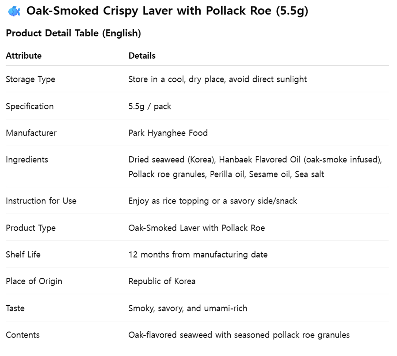The height and width of the screenshot is (356, 397).
Task: Select the Shelf Life row label
Action: tap(23, 254)
